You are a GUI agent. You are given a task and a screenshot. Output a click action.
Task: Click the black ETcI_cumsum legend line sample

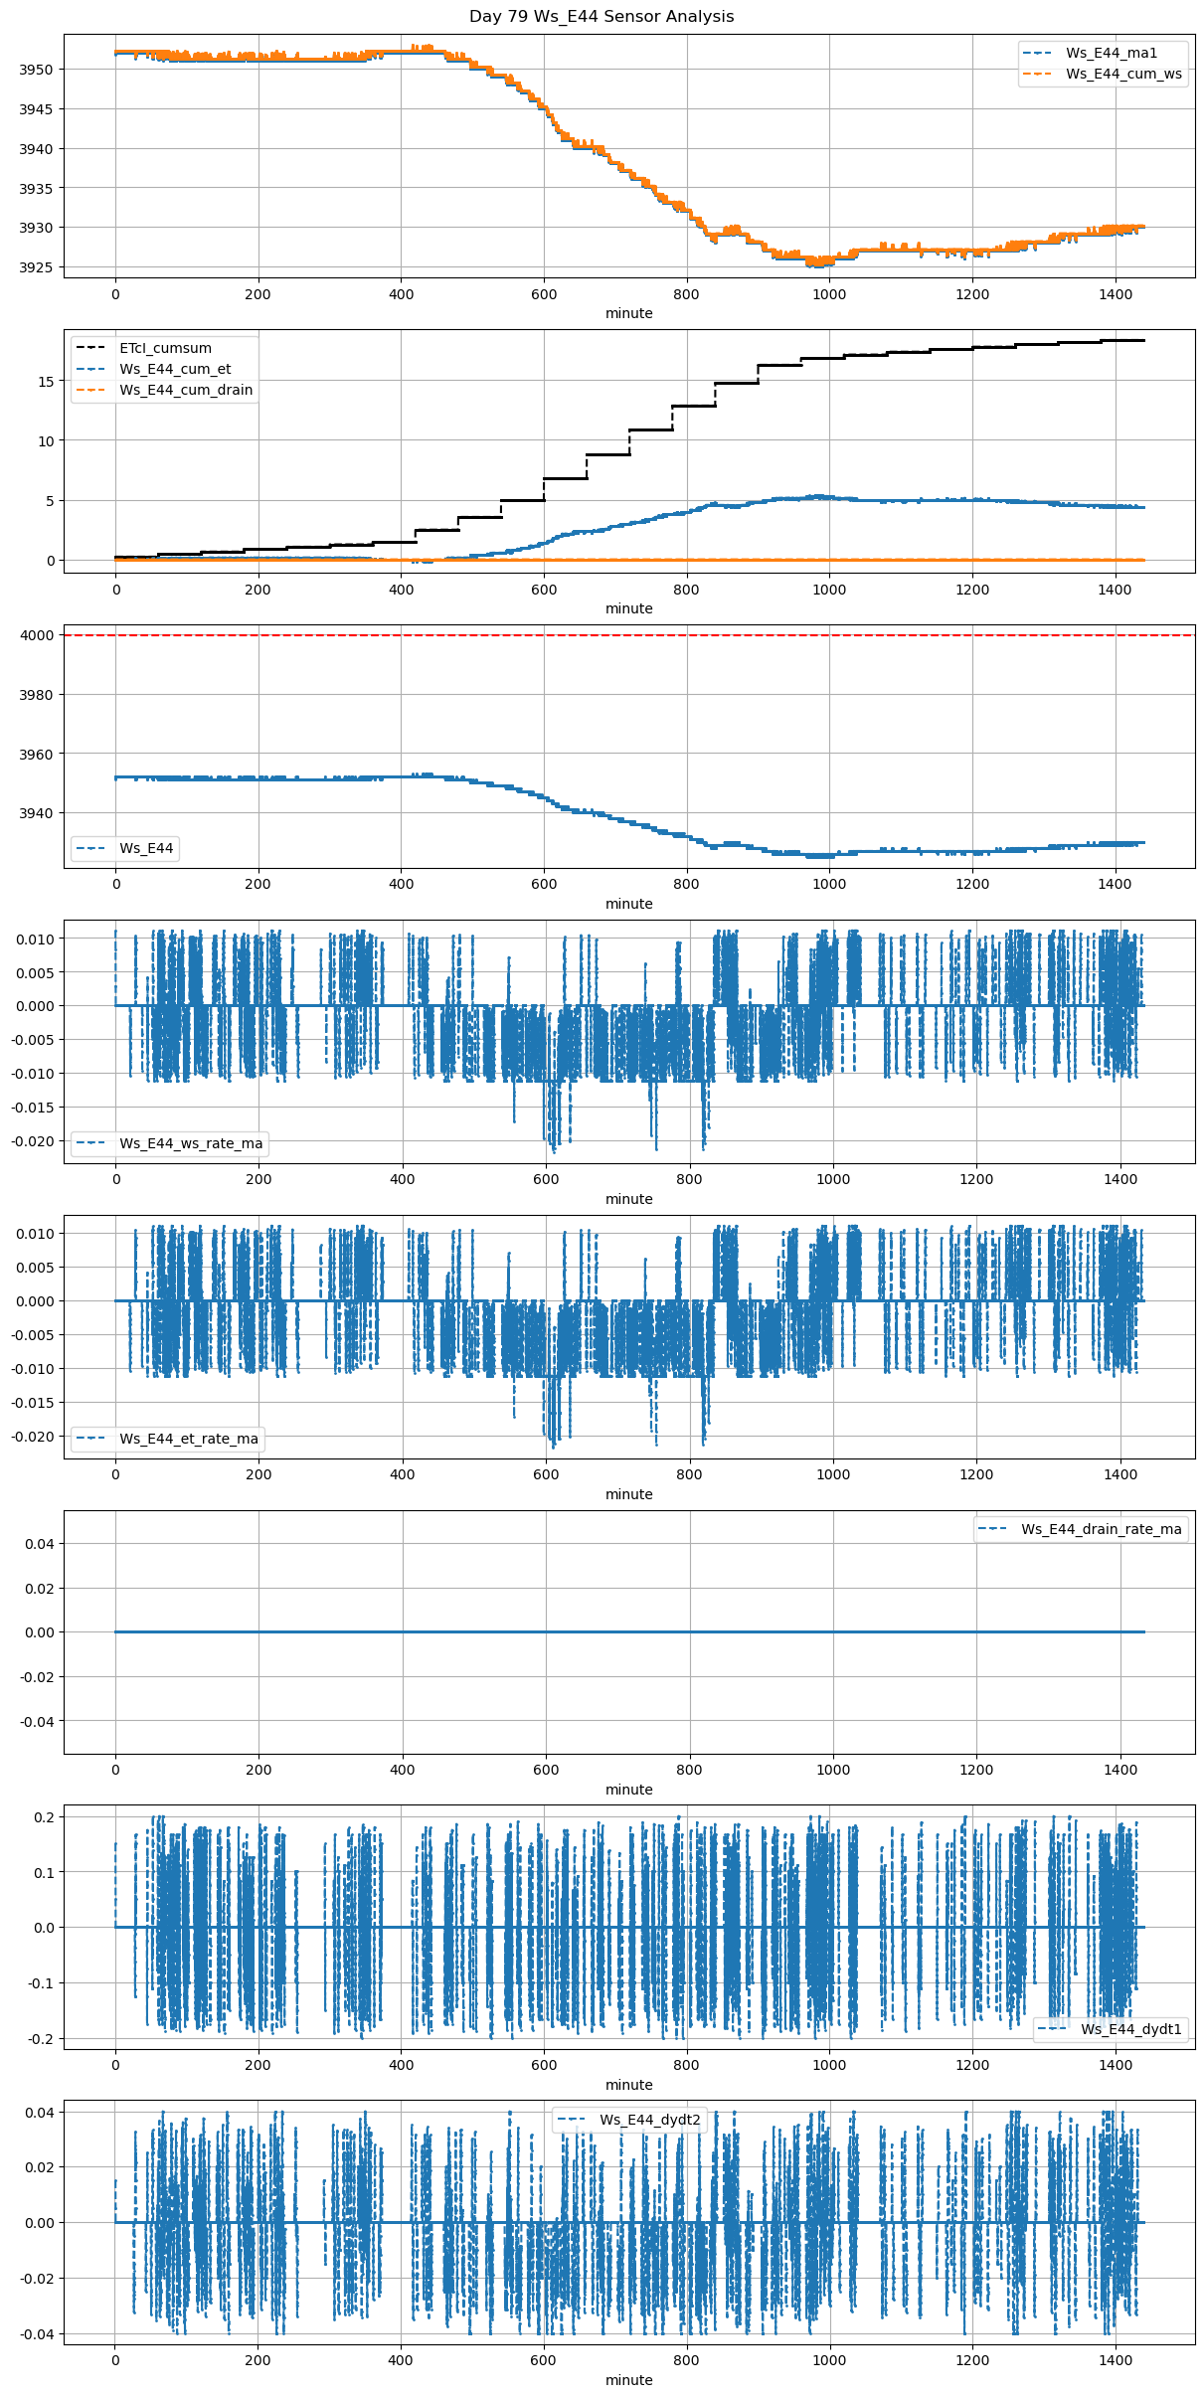pos(91,349)
